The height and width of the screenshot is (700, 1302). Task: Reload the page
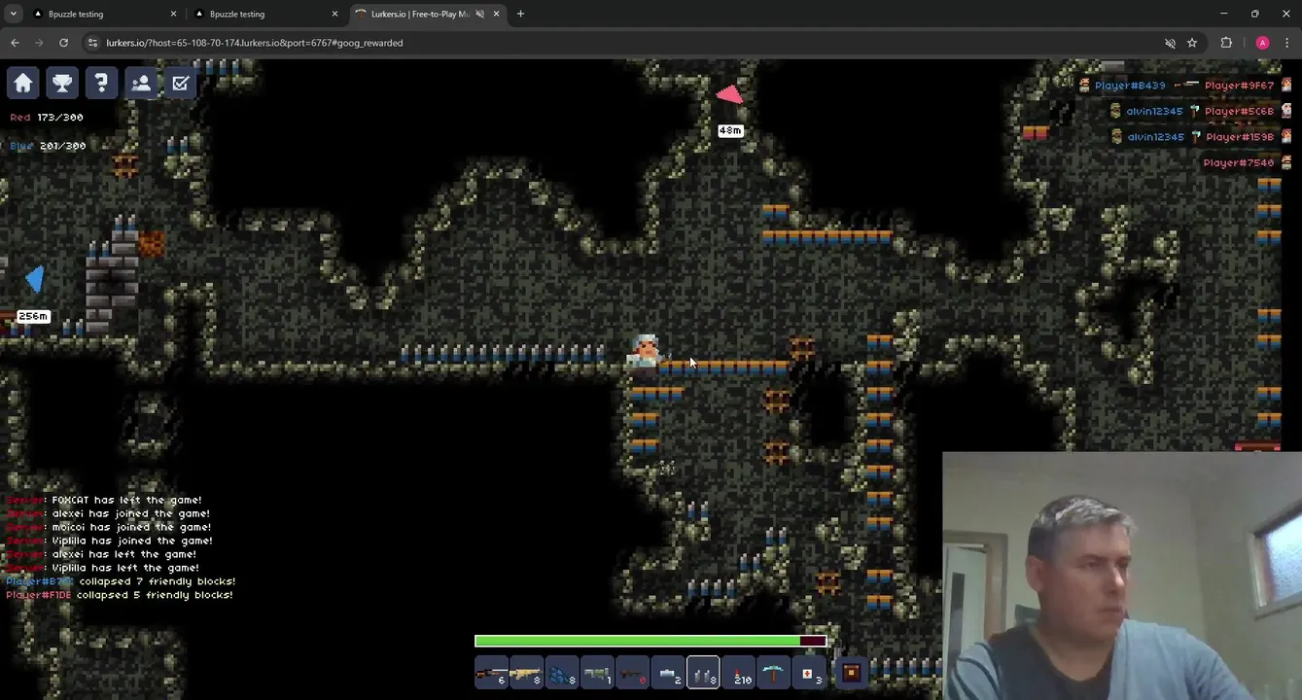click(x=63, y=43)
